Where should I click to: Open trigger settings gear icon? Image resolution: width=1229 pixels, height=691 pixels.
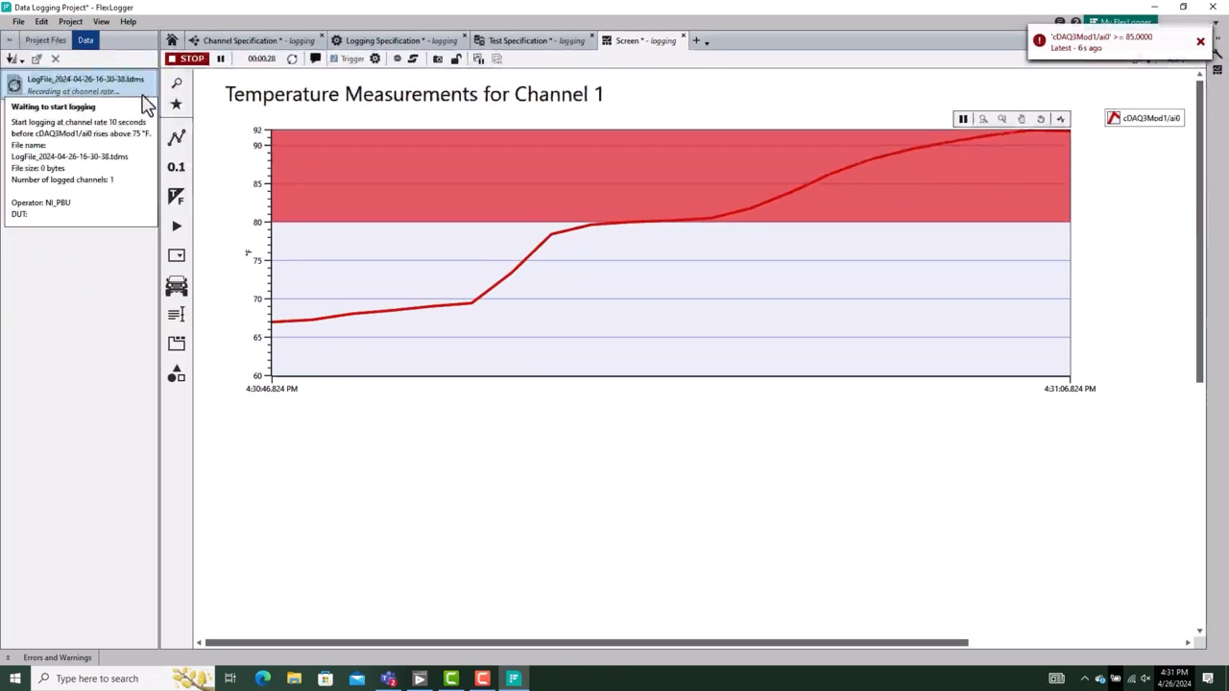(x=374, y=59)
